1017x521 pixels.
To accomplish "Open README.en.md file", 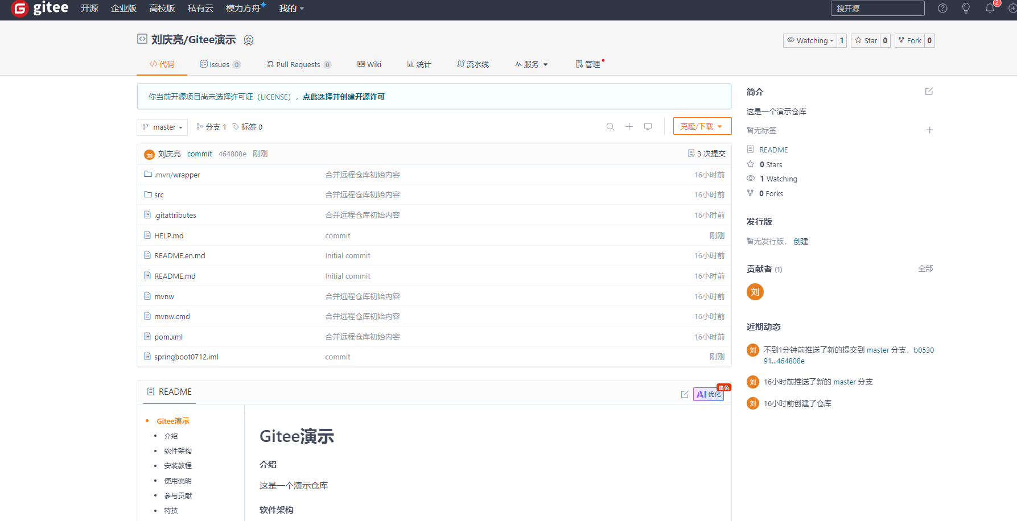I will pos(179,255).
